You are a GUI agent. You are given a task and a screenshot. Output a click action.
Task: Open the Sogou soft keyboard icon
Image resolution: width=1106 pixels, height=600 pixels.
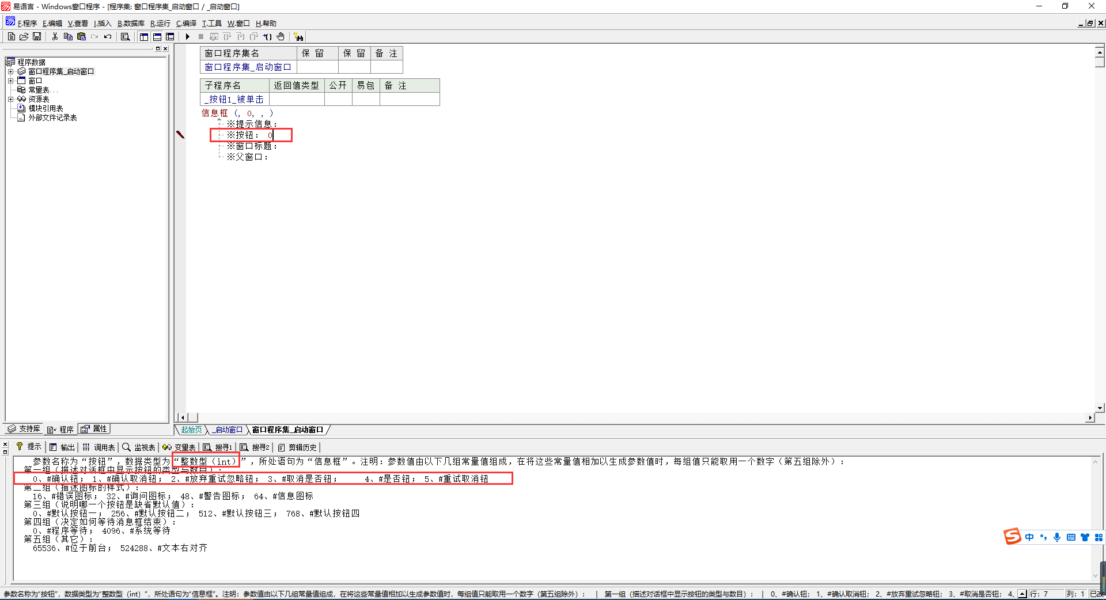pos(1071,537)
